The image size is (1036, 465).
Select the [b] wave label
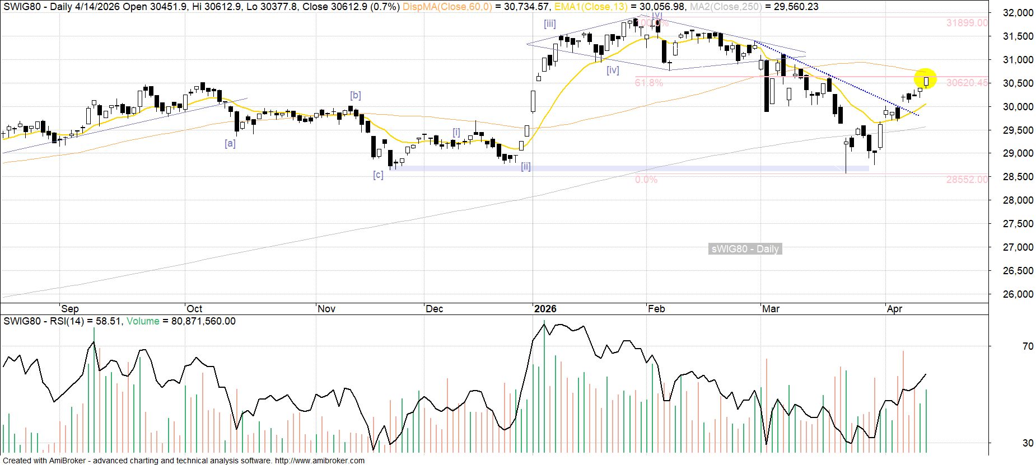[356, 95]
